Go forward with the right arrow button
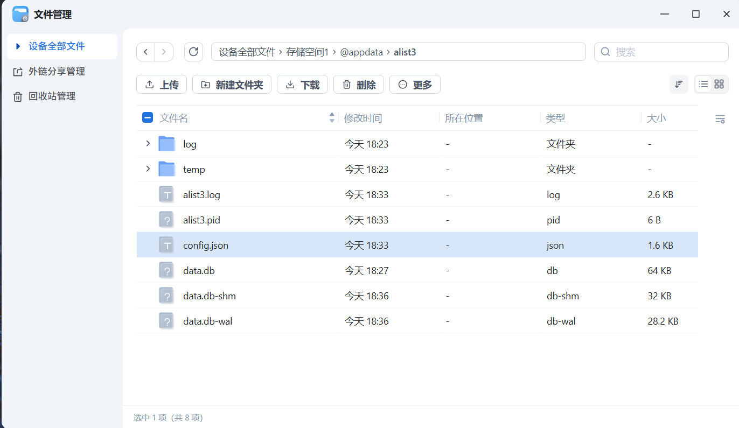Screen dimensions: 739x428 coord(164,52)
